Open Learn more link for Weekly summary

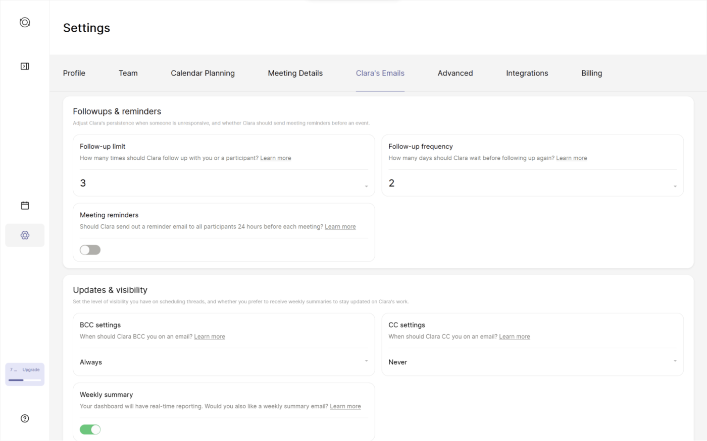click(x=345, y=406)
